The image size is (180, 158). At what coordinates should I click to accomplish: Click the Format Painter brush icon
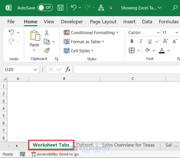[47, 51]
